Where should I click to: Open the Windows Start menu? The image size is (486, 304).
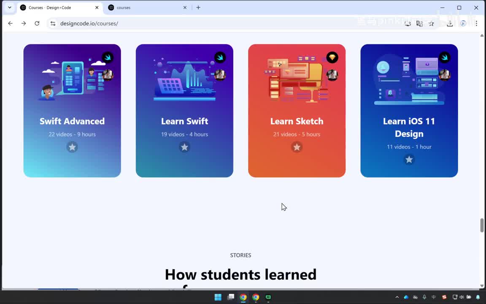point(218,297)
